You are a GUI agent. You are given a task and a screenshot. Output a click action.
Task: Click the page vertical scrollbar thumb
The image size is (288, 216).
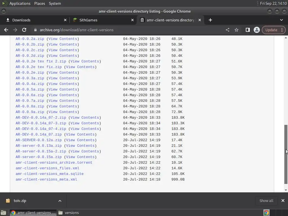click(x=286, y=154)
